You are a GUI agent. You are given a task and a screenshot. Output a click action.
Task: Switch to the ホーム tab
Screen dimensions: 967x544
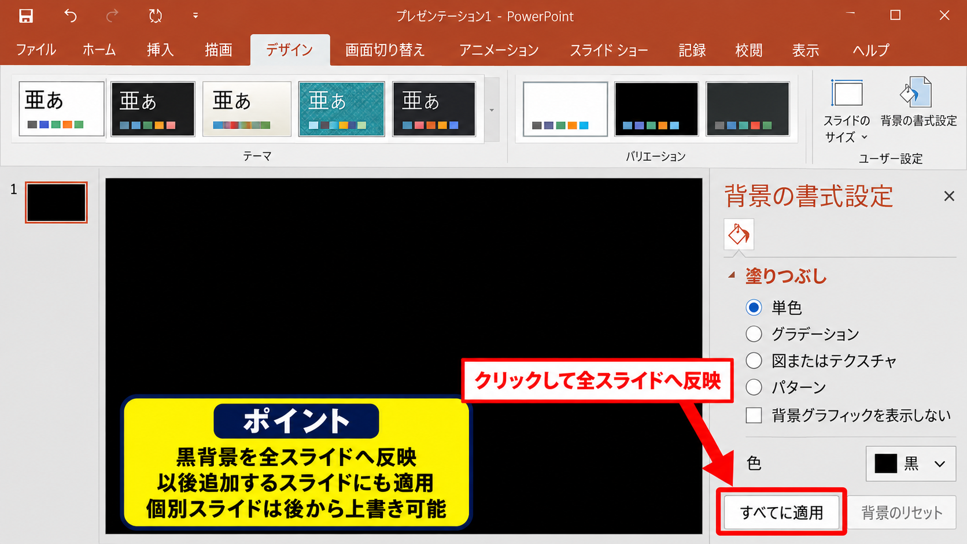[99, 50]
